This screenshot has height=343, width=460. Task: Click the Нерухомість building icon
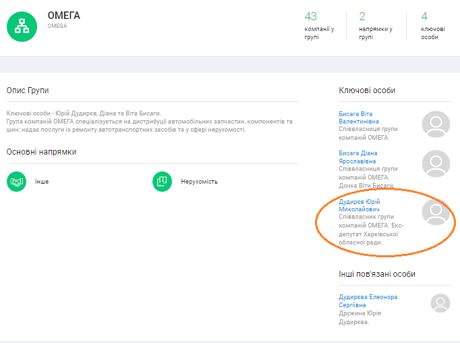click(x=163, y=182)
